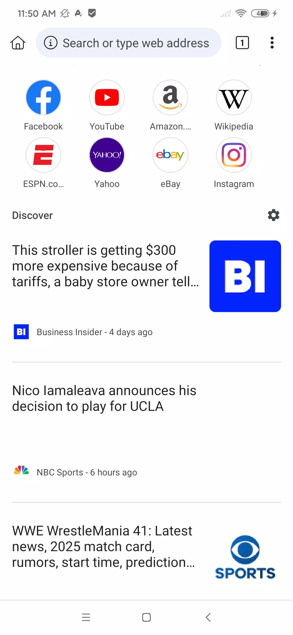Go to the Yahoo shortcut
Image resolution: width=293 pixels, height=635 pixels.
107,155
